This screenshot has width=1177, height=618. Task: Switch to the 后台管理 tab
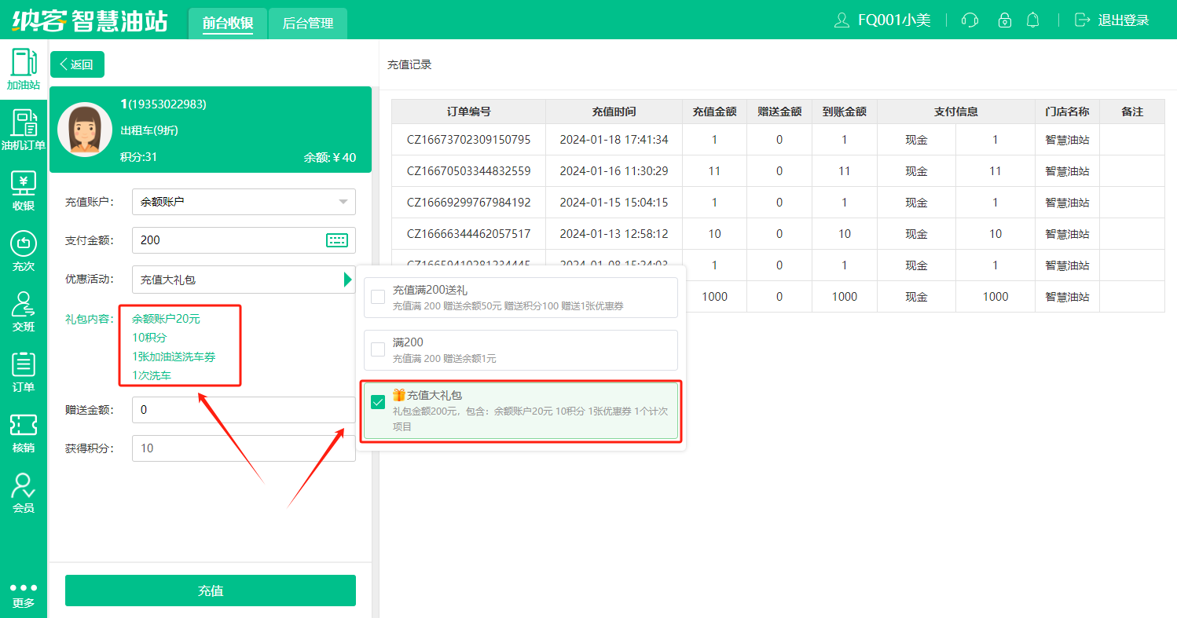point(308,24)
